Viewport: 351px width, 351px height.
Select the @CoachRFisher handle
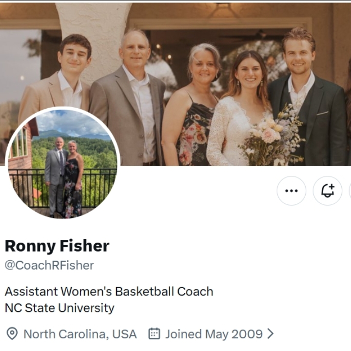point(49,265)
